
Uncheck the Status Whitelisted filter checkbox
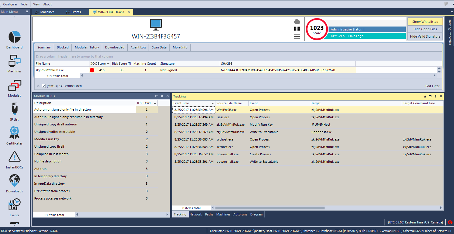(x=44, y=86)
